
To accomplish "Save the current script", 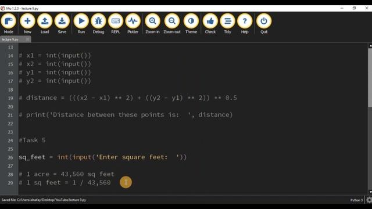I will click(62, 24).
